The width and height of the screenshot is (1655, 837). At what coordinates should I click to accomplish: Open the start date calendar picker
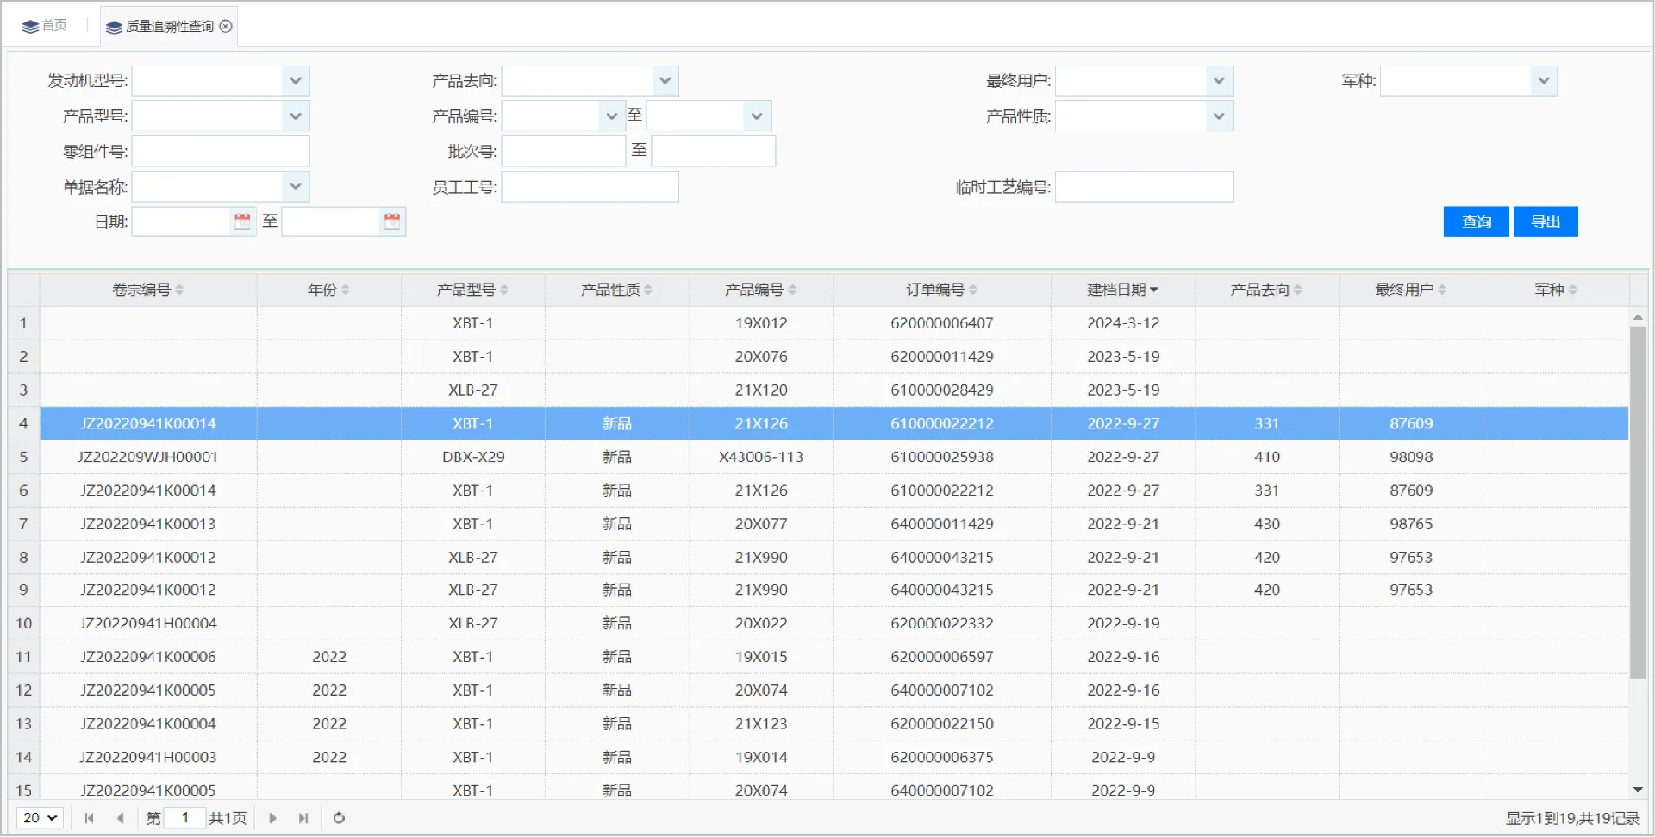coord(242,222)
